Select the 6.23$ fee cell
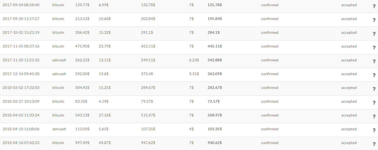Viewport: 378px width, 150px height. coord(194,60)
